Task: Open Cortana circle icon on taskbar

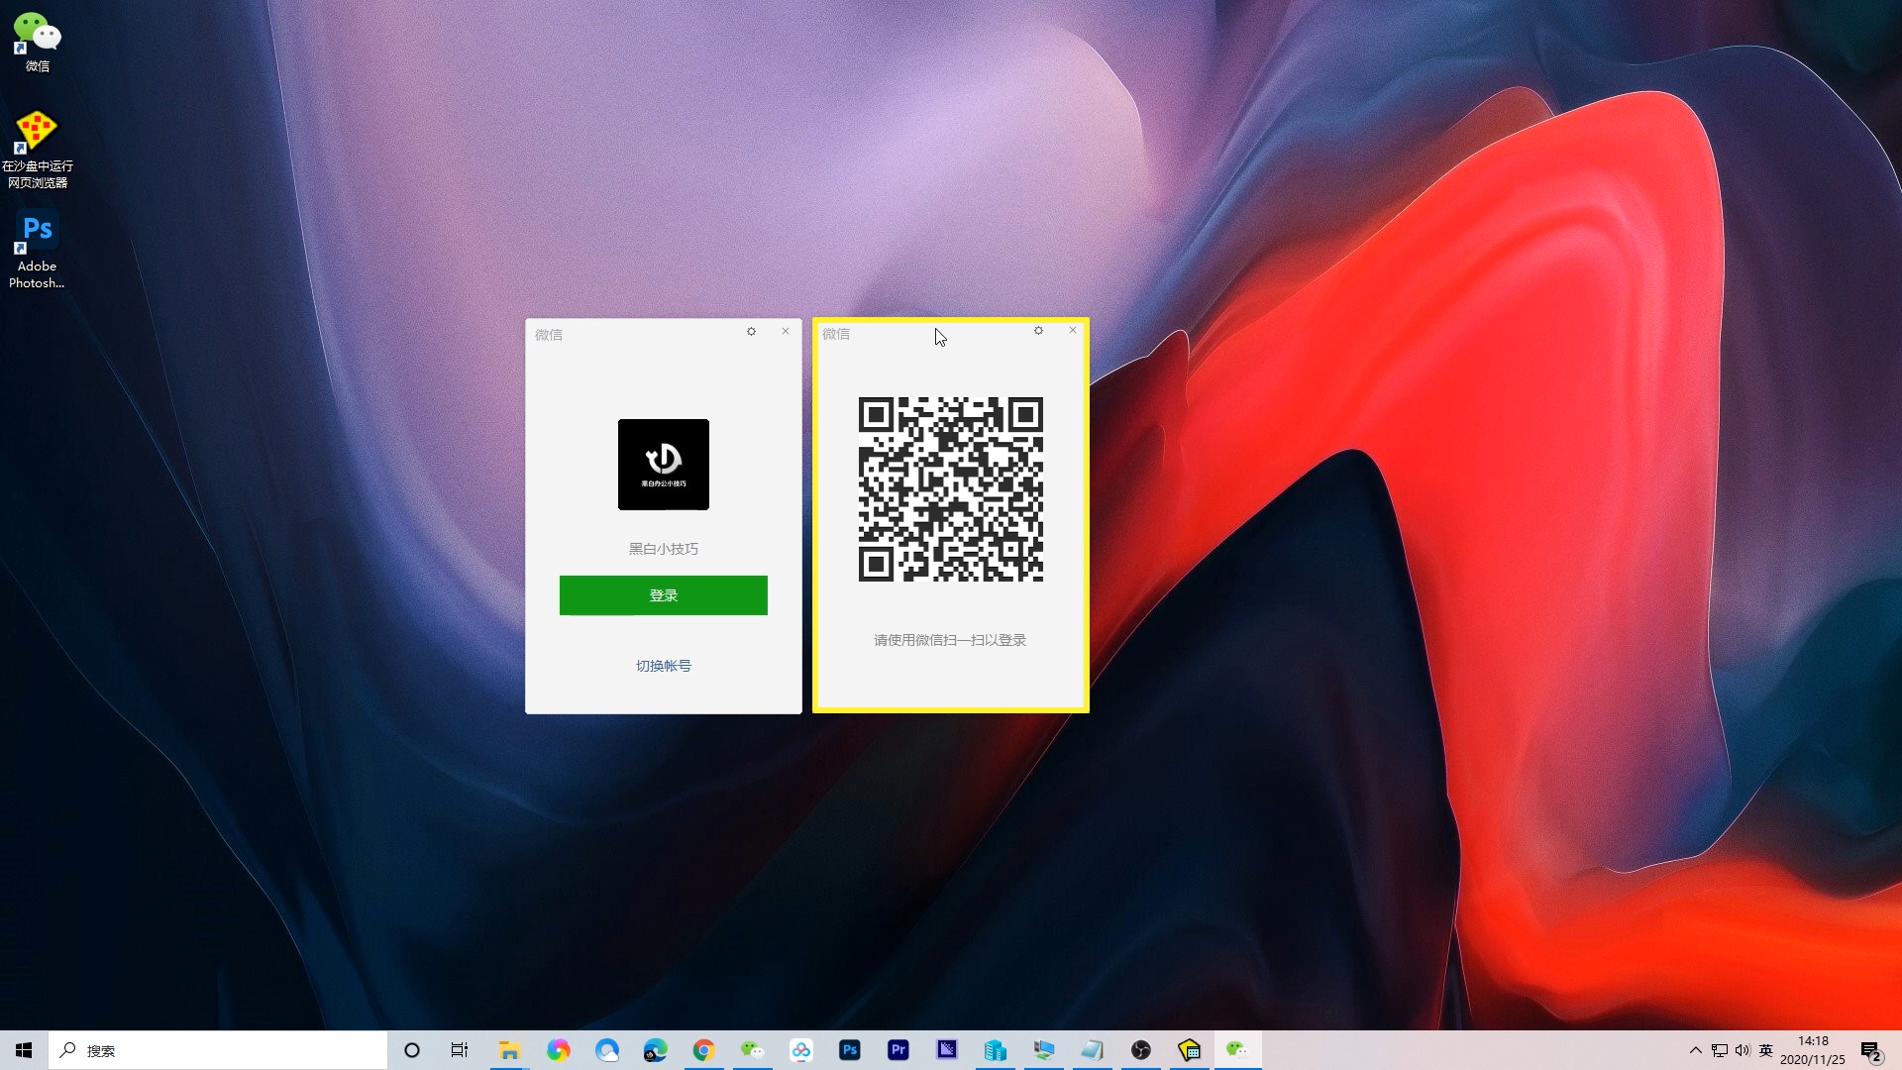Action: [412, 1050]
